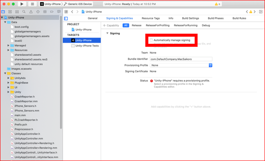Open UnityAppController.mm file
Image resolution: width=265 pixels, height=161 pixels.
[27, 138]
